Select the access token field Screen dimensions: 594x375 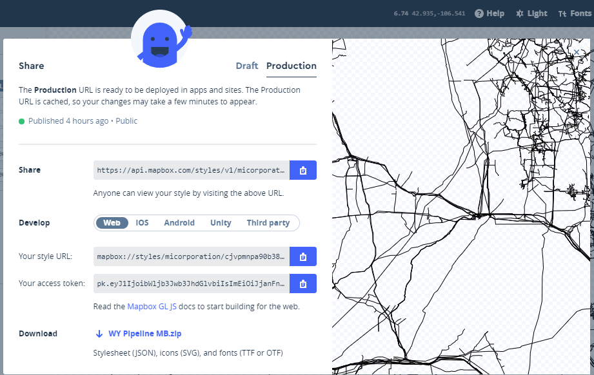point(192,284)
